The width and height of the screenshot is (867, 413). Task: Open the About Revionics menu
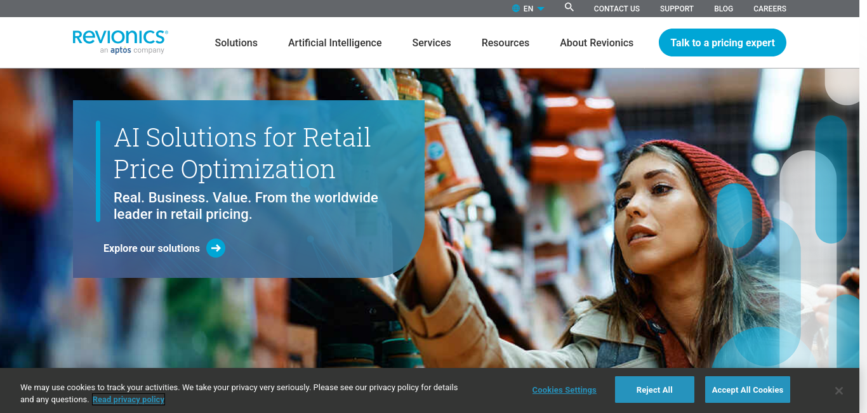pos(597,43)
